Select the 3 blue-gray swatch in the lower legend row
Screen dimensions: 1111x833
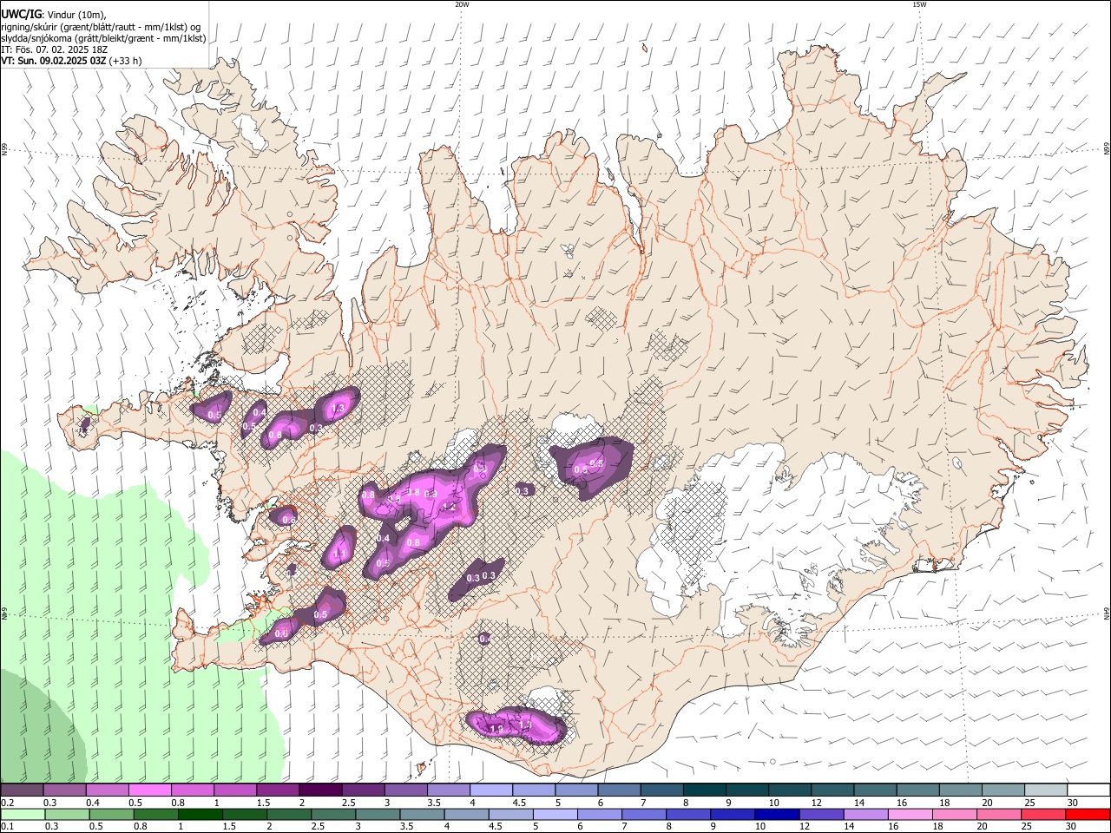click(x=378, y=815)
